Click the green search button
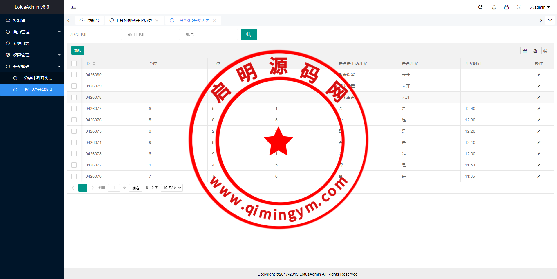557x279 pixels. tap(249, 34)
